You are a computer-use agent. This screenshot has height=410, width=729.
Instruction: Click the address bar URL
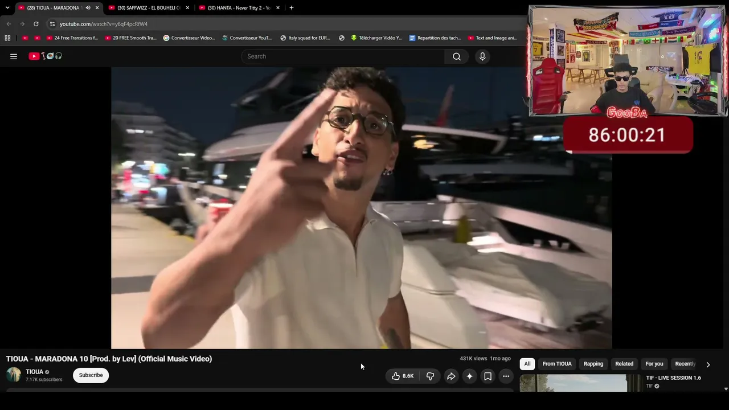pos(104,24)
